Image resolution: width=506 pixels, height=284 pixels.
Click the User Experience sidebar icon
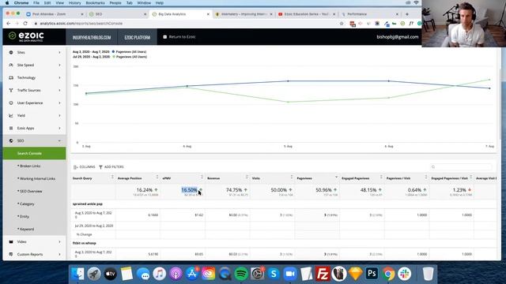[x=11, y=103]
